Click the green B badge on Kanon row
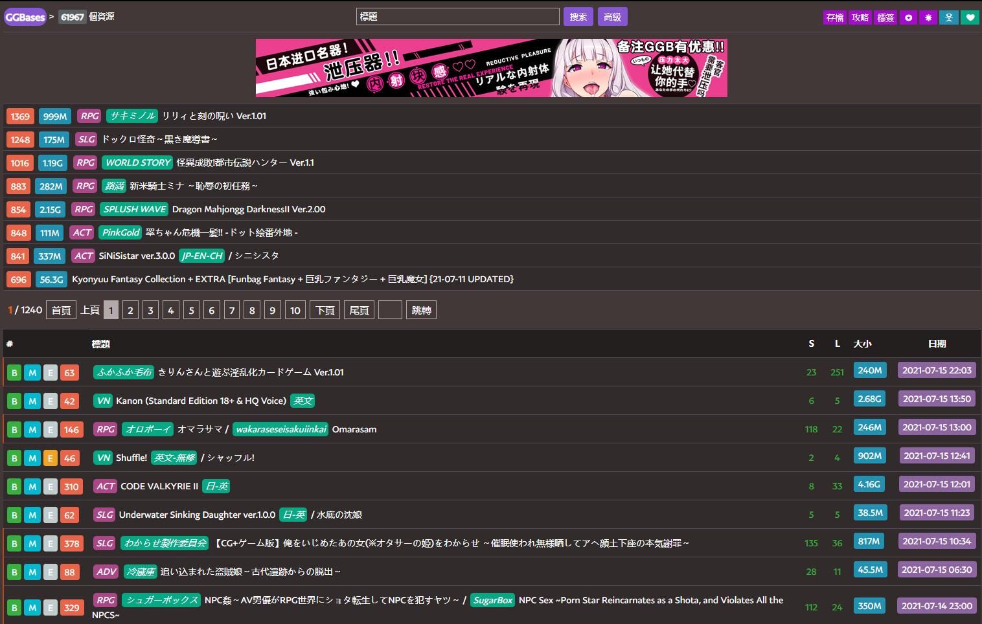 pos(14,401)
